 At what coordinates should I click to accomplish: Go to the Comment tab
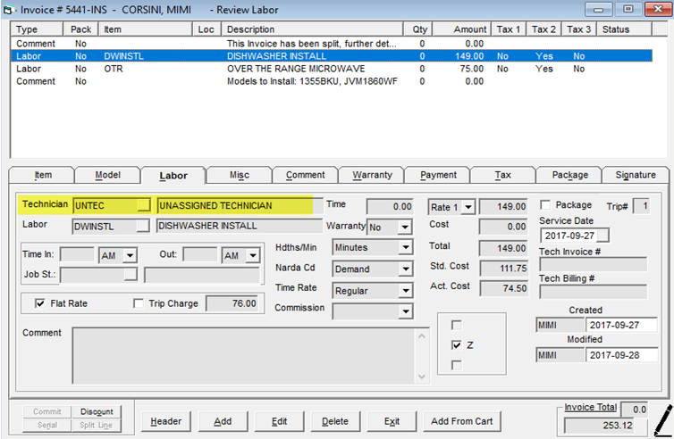(305, 175)
